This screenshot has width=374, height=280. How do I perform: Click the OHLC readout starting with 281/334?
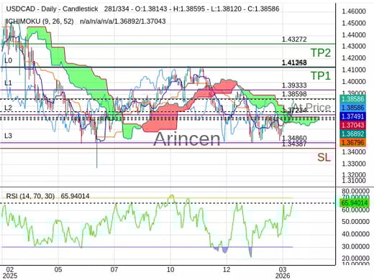pos(191,9)
